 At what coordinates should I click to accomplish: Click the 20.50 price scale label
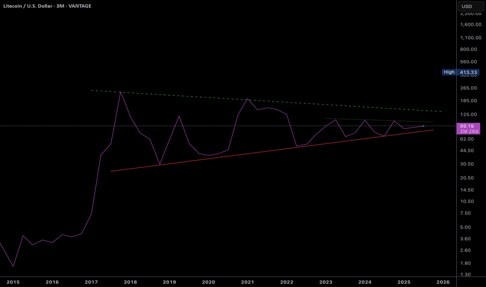pos(467,178)
